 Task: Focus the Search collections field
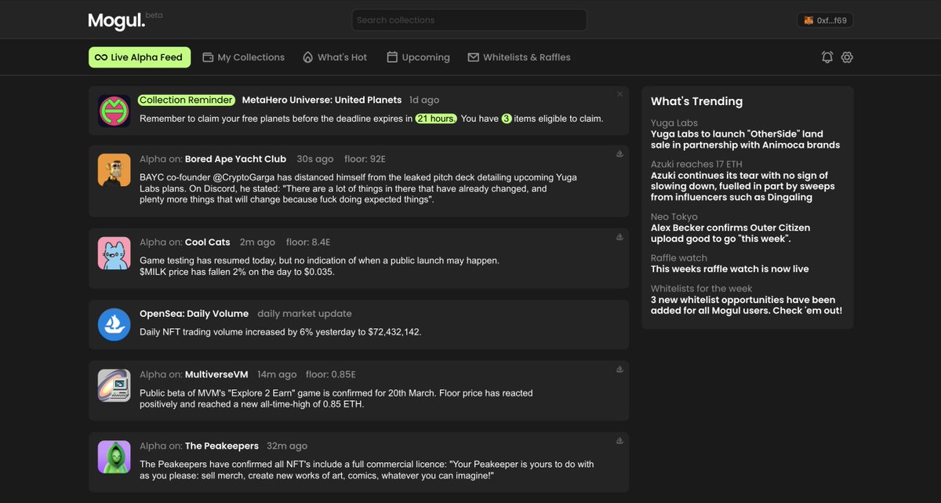point(469,20)
